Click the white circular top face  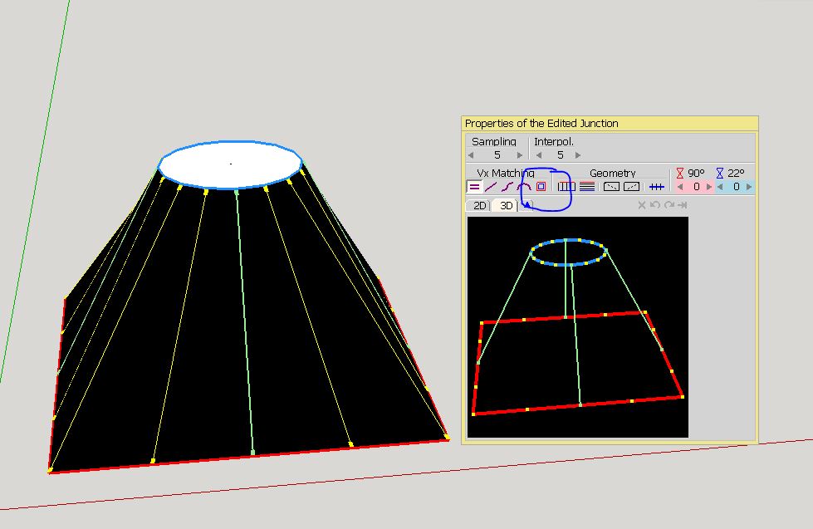[230, 164]
